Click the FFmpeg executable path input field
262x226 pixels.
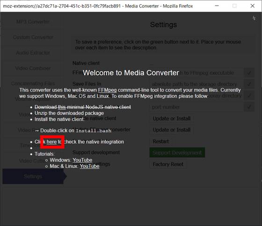196,73
